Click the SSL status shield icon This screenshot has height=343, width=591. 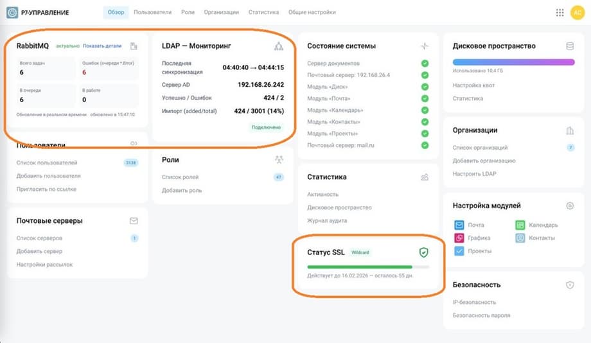pos(423,252)
